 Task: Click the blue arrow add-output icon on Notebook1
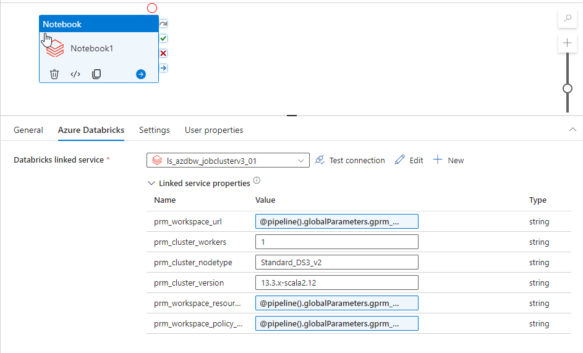point(141,74)
